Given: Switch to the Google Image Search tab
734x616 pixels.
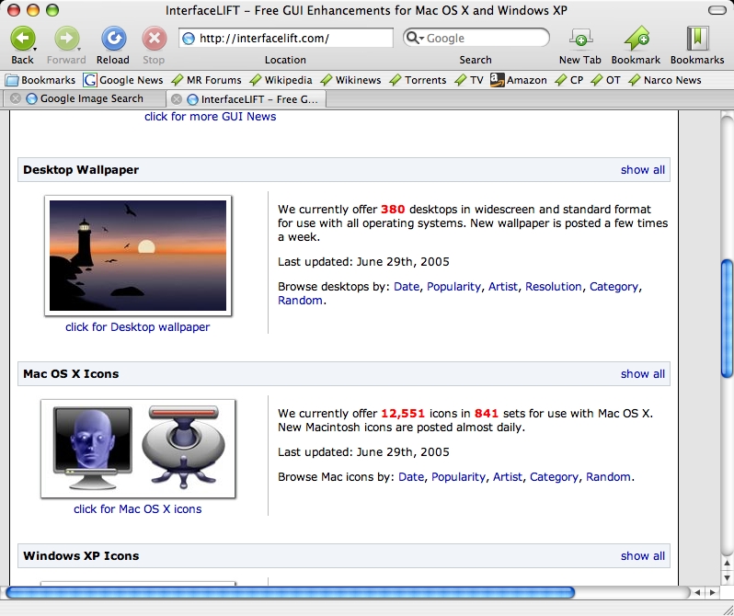Looking at the screenshot, I should [91, 99].
